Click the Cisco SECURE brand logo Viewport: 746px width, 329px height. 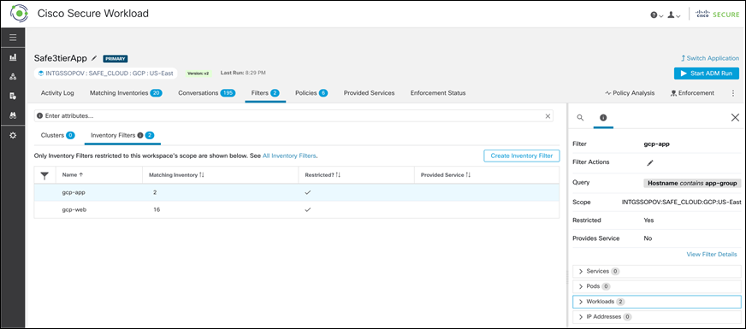click(718, 15)
